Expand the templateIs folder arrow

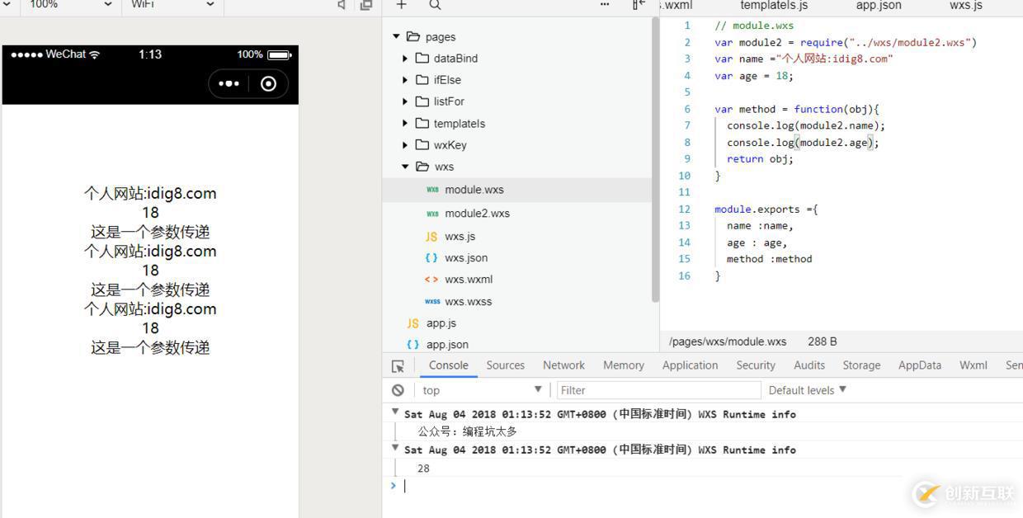[x=405, y=124]
